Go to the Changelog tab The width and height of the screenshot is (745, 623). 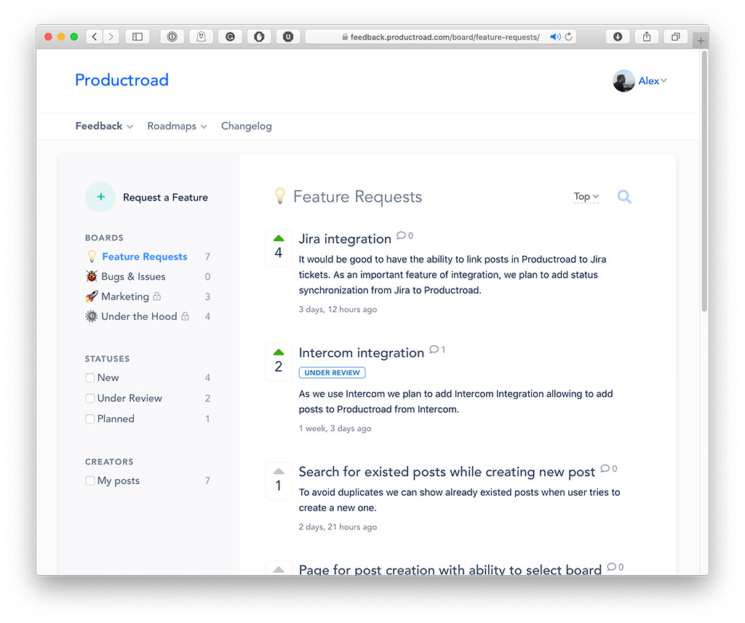(247, 126)
